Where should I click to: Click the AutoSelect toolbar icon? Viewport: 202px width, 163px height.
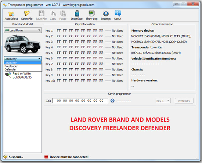coord(11,14)
